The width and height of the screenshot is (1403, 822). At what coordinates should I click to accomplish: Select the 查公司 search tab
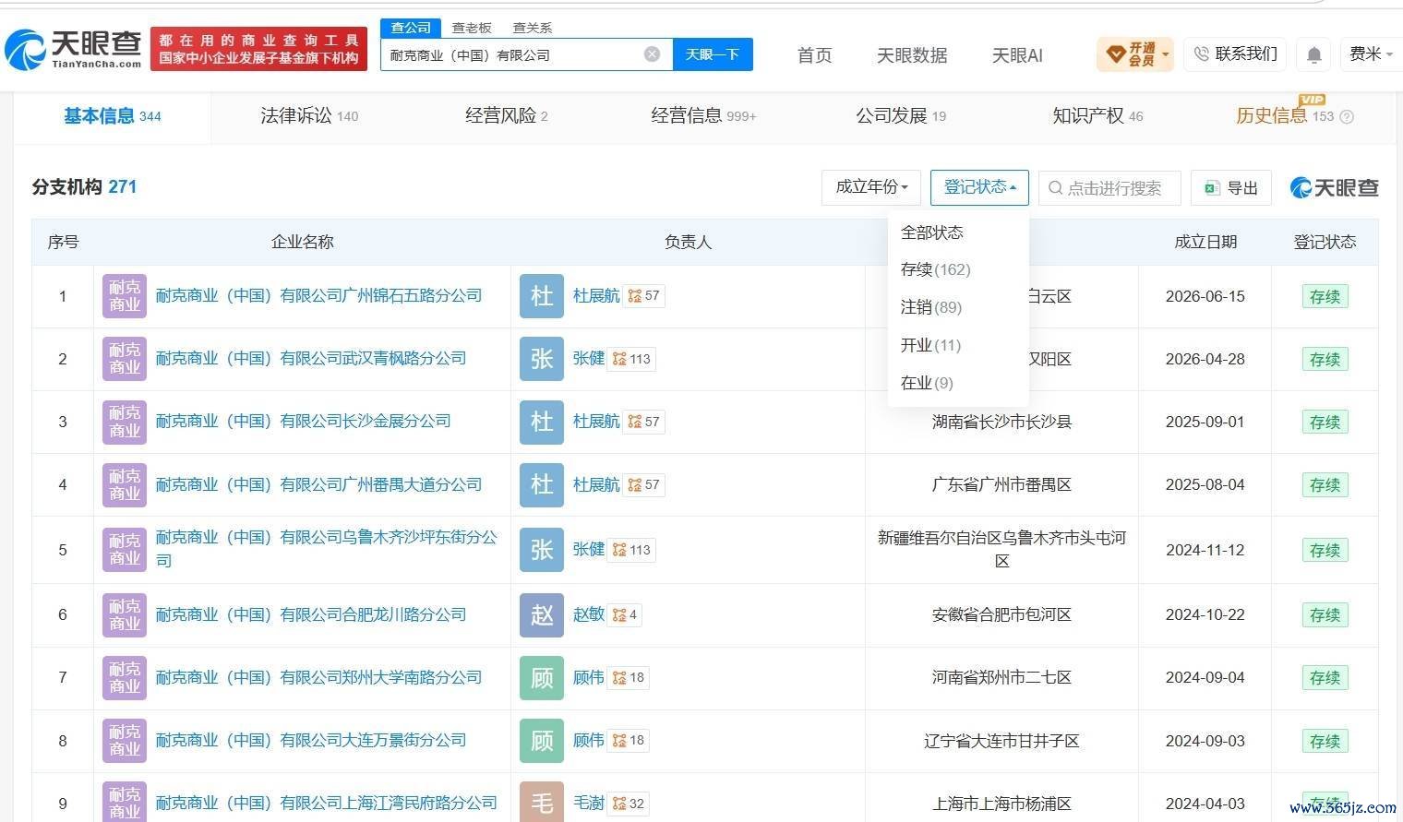tap(411, 28)
